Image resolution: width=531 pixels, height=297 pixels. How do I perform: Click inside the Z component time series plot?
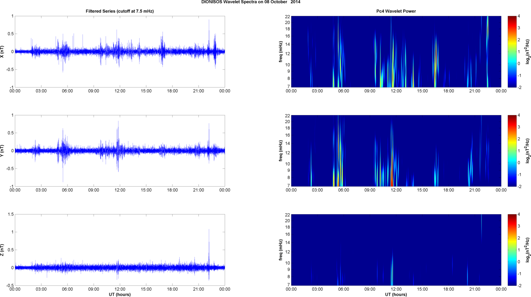pos(120,250)
